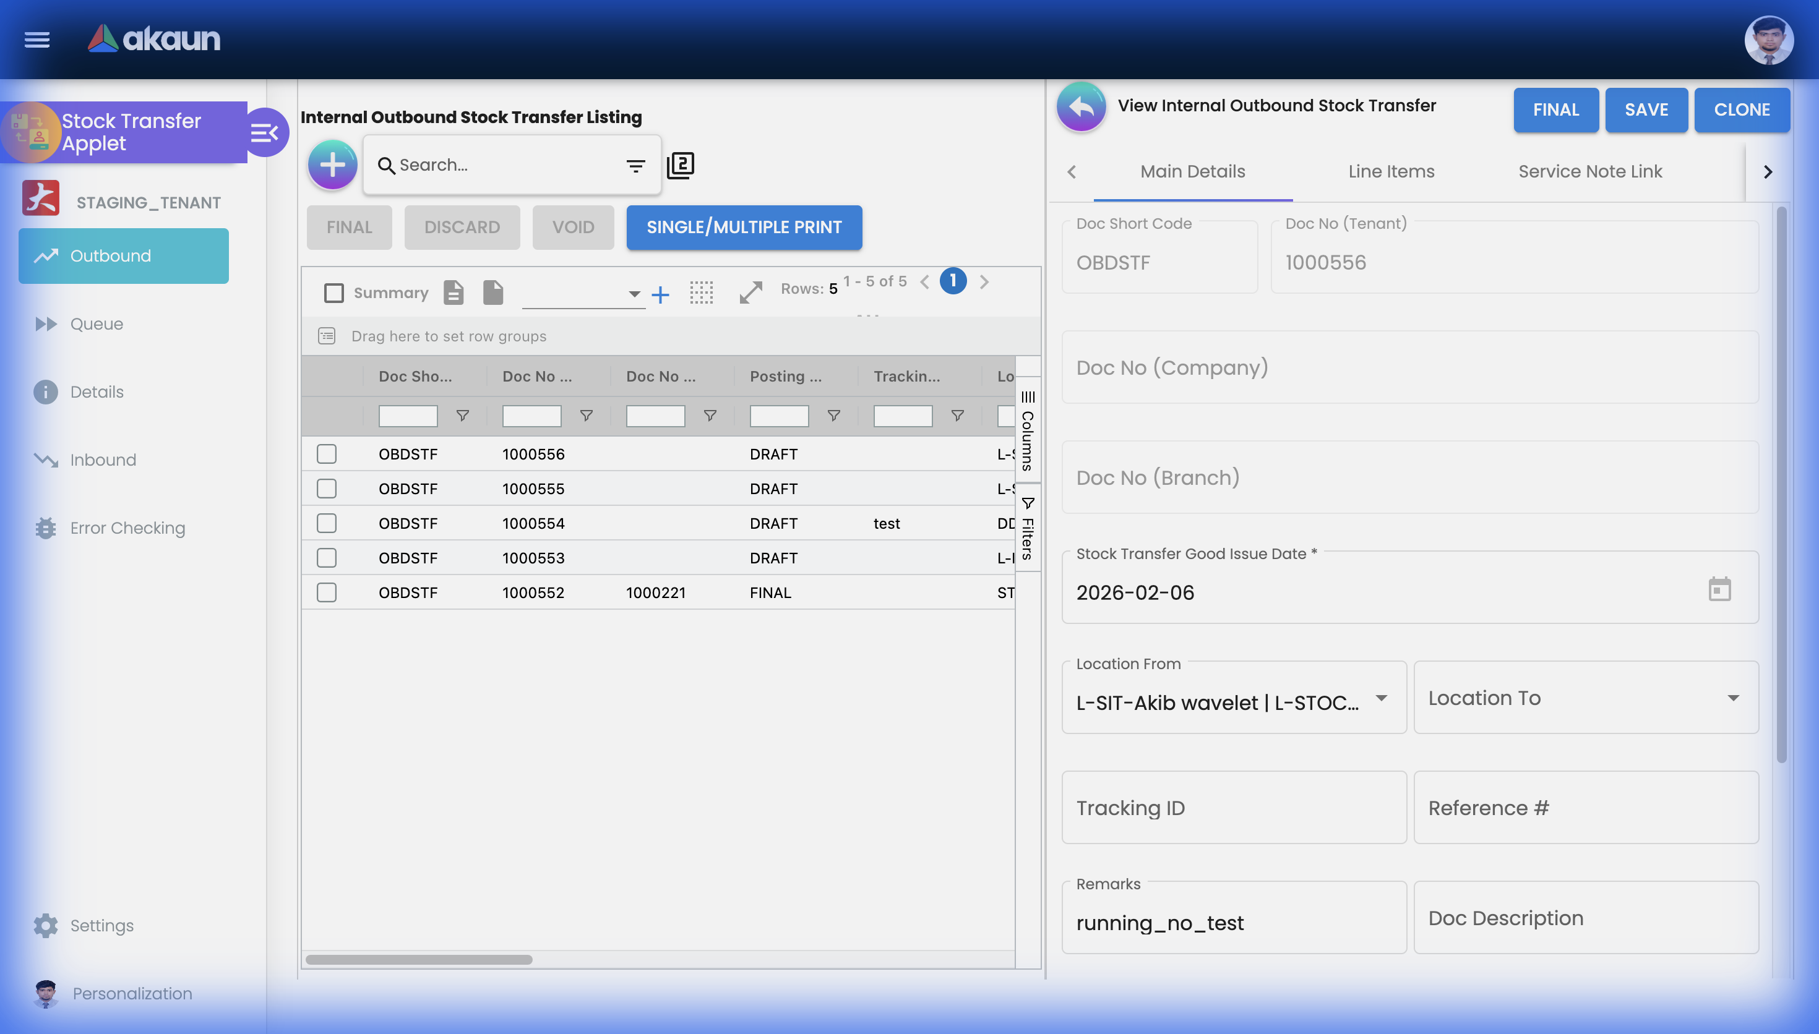The width and height of the screenshot is (1819, 1034).
Task: Click the detail panel vertical scrollbar
Action: point(1781,484)
